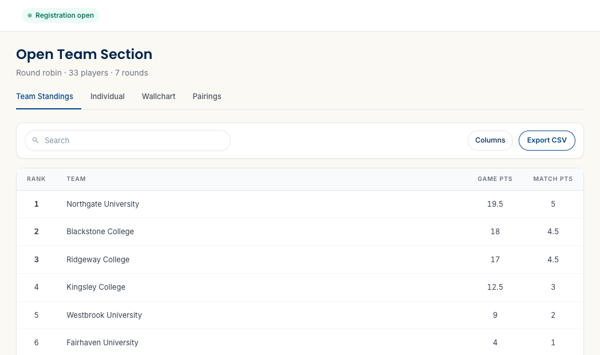Click the Open Team Section heading
600x355 pixels.
(84, 54)
